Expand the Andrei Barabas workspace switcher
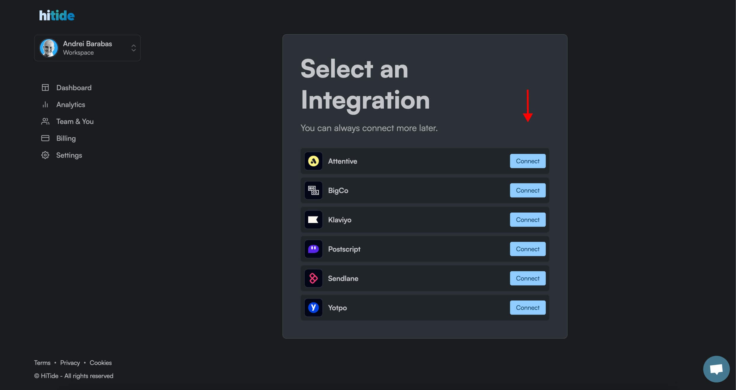The height and width of the screenshot is (390, 736). [134, 48]
